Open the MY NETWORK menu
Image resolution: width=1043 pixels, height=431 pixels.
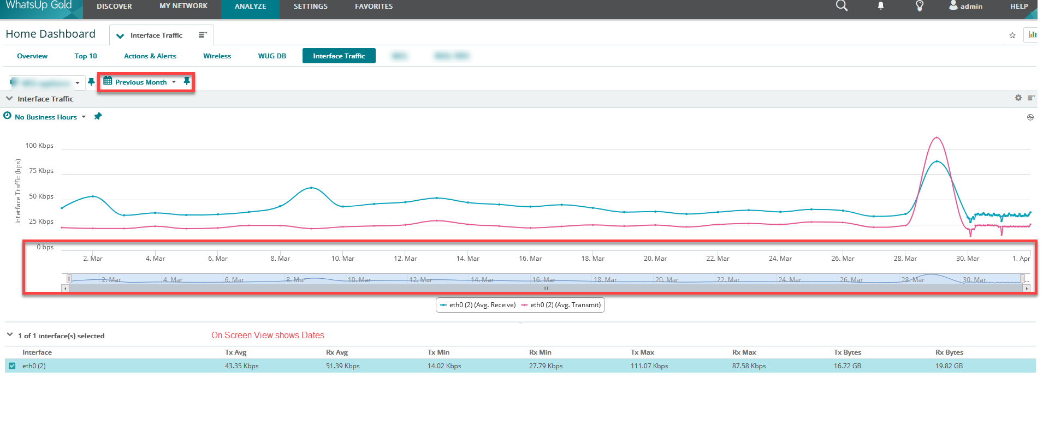point(183,6)
